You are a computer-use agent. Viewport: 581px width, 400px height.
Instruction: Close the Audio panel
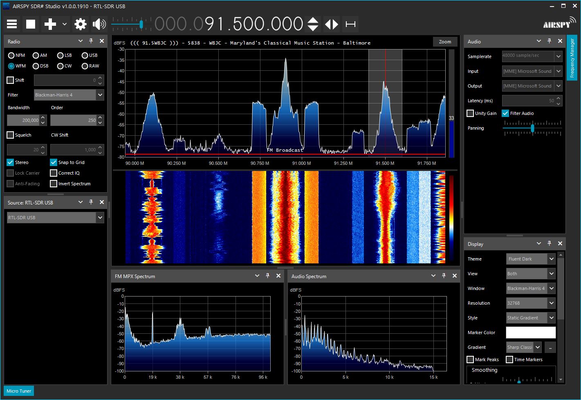[x=560, y=41]
